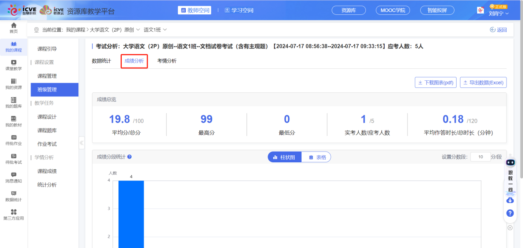
Task: Open the 刘育宁 user account dropdown
Action: pos(499,13)
